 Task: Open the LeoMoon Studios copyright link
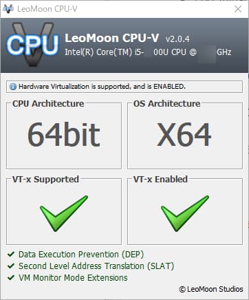click(x=211, y=289)
